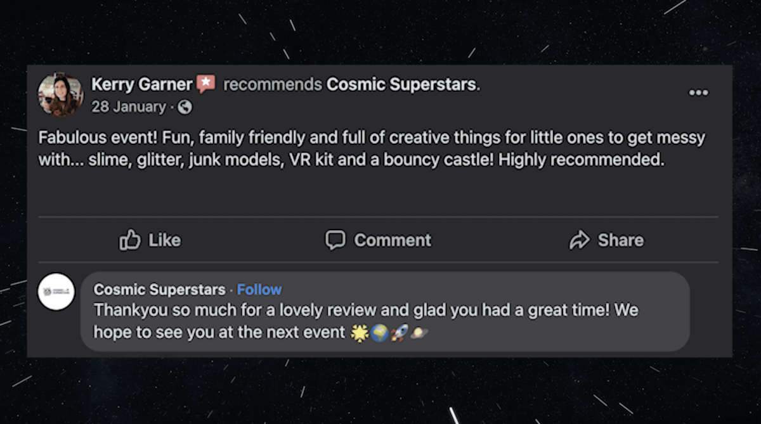Follow the Cosmic Superstars page
Image resolution: width=761 pixels, height=424 pixels.
[259, 290]
